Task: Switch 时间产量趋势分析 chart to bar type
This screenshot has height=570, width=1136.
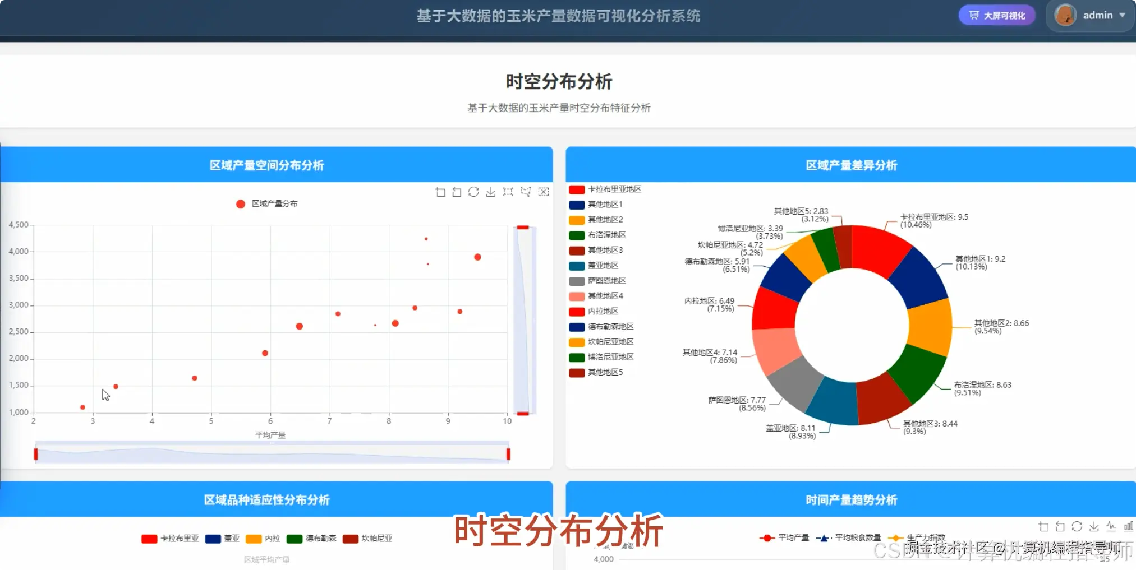Action: (x=1129, y=527)
